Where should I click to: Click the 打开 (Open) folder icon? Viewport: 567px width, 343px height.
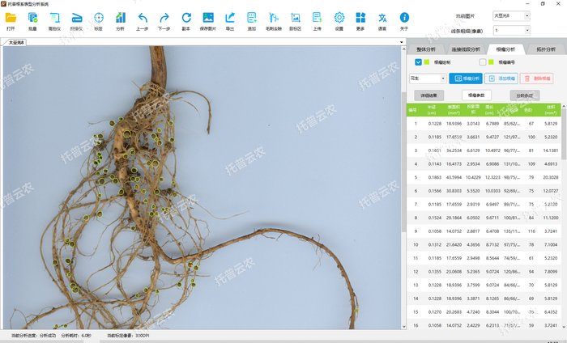pyautogui.click(x=11, y=18)
